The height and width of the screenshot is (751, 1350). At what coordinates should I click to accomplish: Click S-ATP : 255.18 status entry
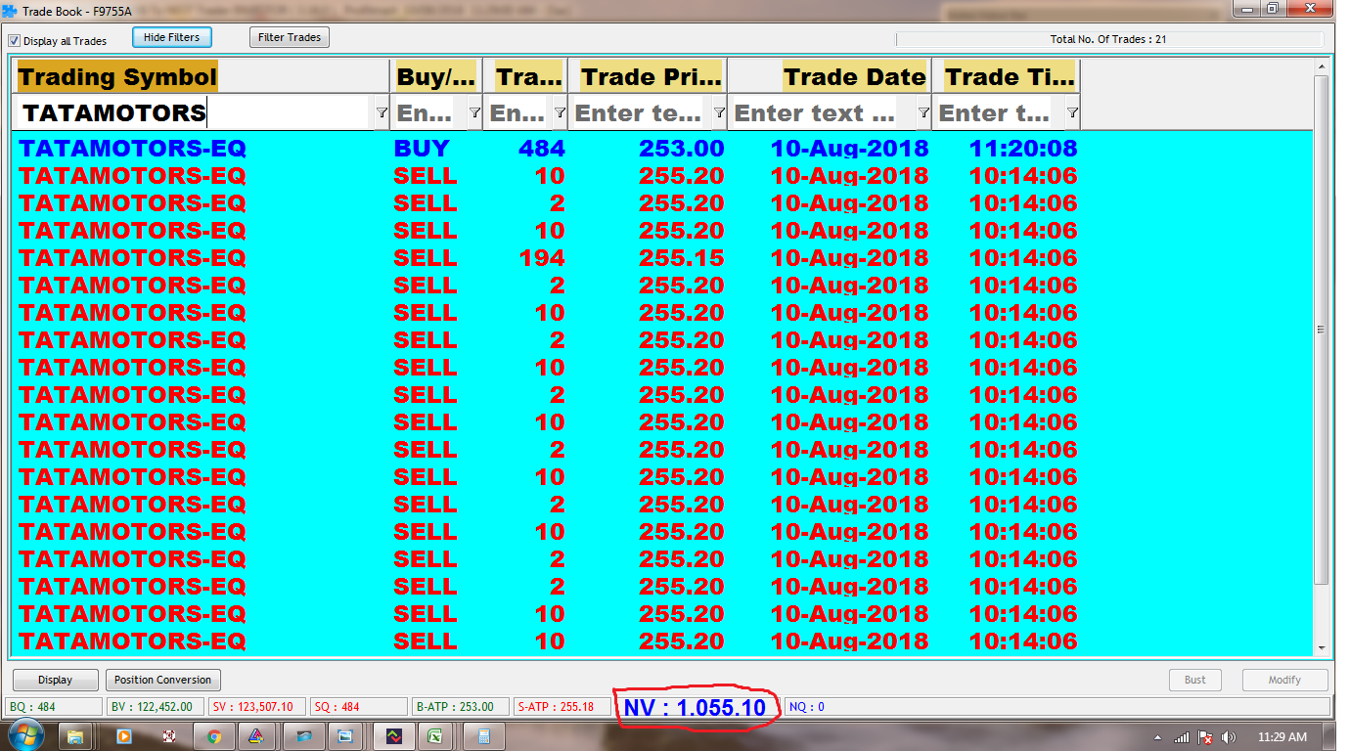[x=562, y=707]
